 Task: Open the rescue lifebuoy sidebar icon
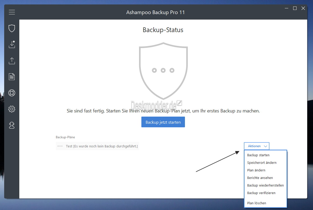[x=12, y=93]
